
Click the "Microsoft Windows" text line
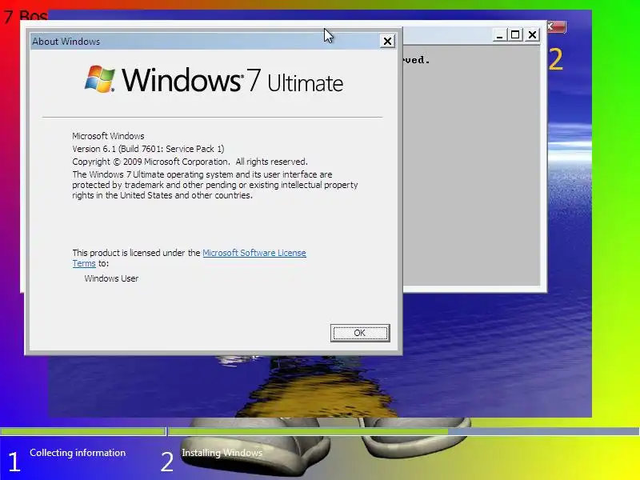[108, 136]
